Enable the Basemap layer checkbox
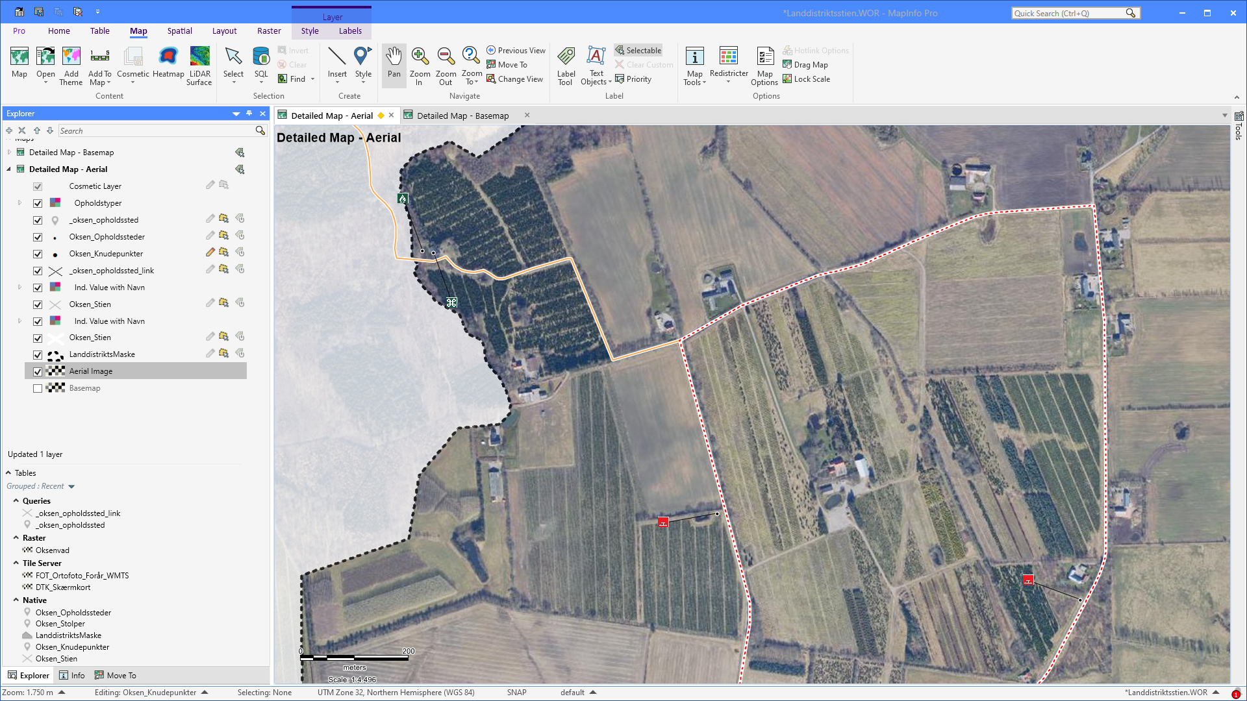Viewport: 1247px width, 701px height. click(x=38, y=389)
